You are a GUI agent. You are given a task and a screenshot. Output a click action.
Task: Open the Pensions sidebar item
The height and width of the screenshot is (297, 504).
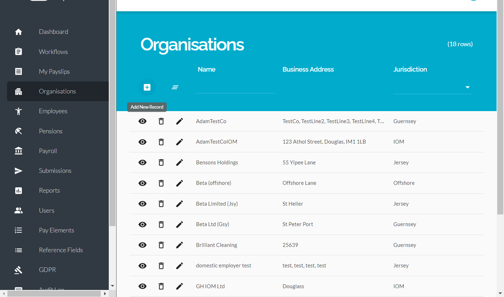[x=58, y=131]
